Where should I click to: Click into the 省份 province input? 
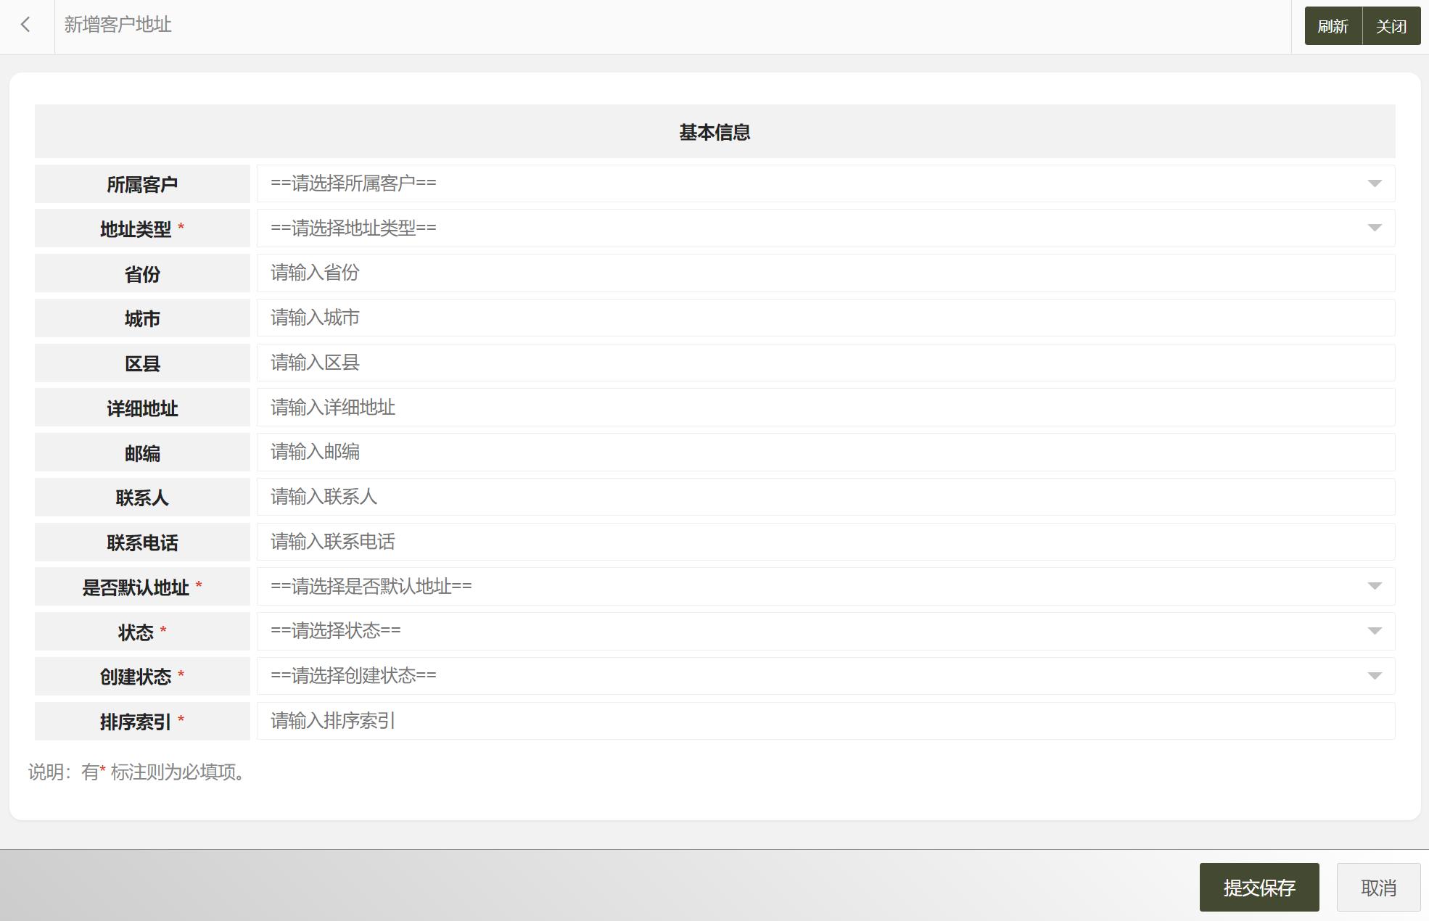pyautogui.click(x=653, y=273)
